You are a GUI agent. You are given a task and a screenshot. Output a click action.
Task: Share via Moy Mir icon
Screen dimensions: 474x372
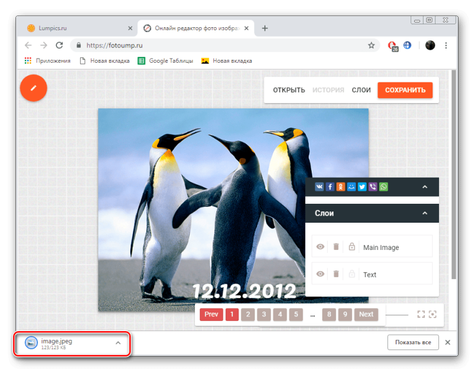point(351,187)
